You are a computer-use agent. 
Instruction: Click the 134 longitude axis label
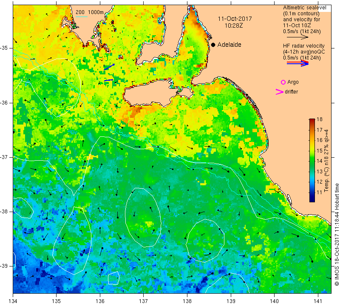pos(13,301)
